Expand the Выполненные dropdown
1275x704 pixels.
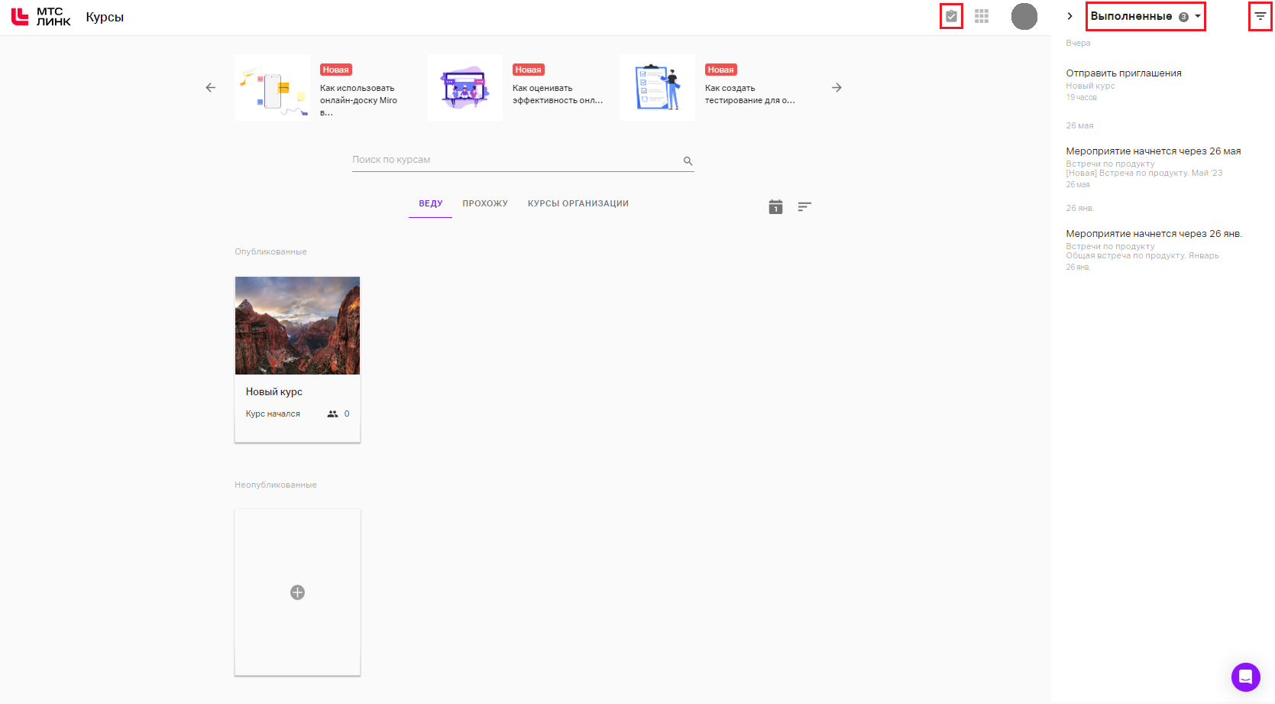coord(1145,16)
